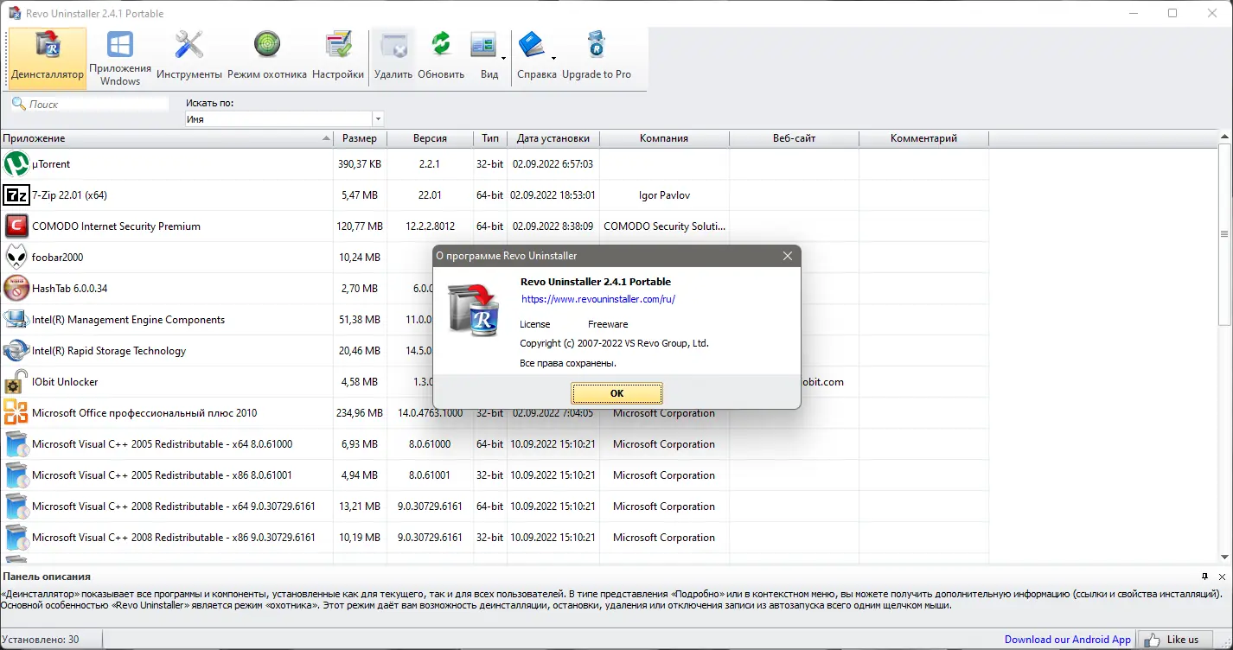Select the IObit Unlocker name text
Viewport: 1233px width, 650px height.
65,382
